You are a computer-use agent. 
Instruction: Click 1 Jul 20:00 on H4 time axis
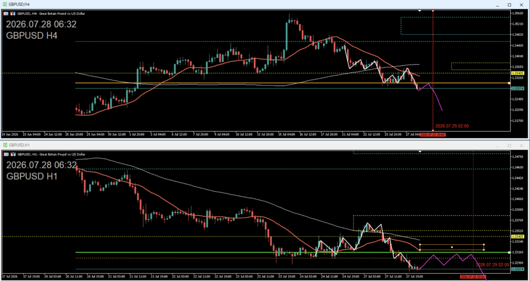tap(137, 135)
